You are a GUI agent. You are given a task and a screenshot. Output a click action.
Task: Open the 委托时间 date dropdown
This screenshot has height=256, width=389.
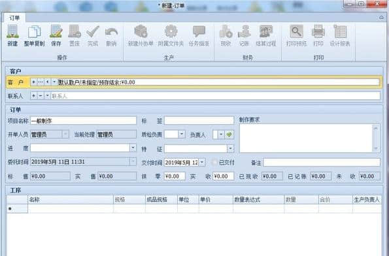point(133,162)
